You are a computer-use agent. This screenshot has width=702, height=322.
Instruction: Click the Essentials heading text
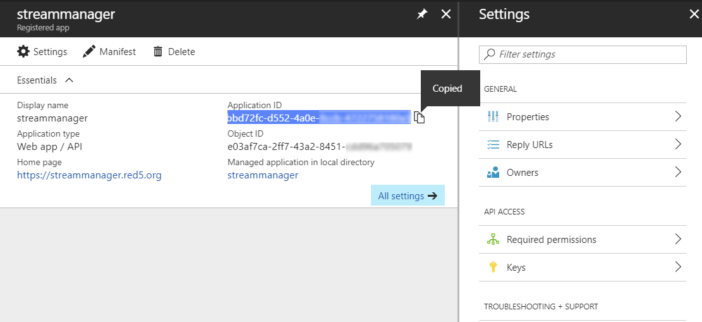tap(37, 80)
